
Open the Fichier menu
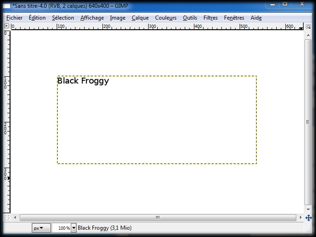point(14,18)
